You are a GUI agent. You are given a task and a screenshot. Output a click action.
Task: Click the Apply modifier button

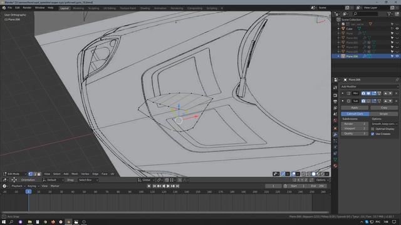[355, 107]
